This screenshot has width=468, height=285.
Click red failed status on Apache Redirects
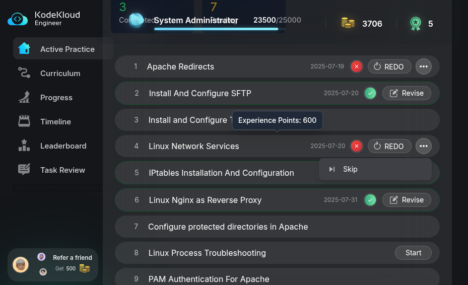pos(357,66)
